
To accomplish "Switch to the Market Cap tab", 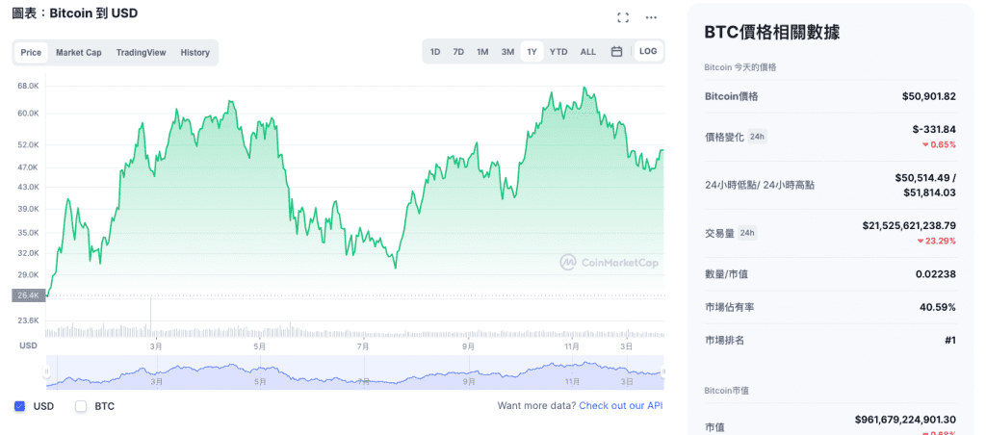I will (x=78, y=52).
